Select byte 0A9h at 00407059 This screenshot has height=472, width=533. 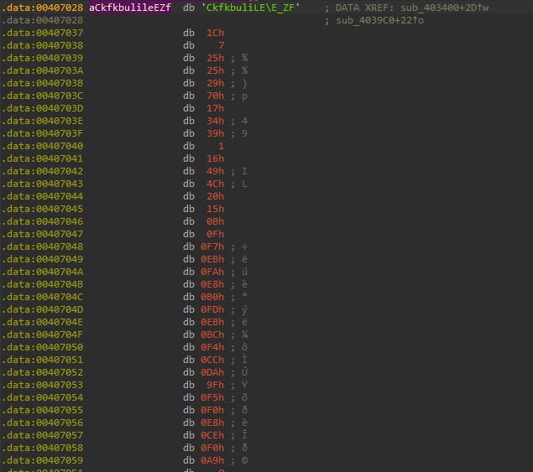(x=212, y=460)
